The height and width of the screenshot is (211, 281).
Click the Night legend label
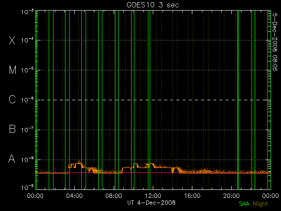coord(260,204)
